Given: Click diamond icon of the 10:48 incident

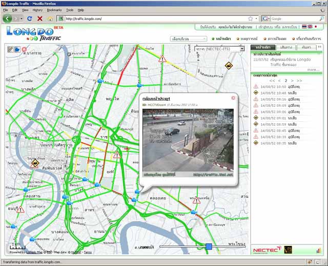Looking at the screenshot, I should point(256,92).
